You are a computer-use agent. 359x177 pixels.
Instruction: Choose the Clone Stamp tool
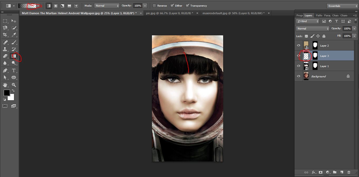coord(5,49)
